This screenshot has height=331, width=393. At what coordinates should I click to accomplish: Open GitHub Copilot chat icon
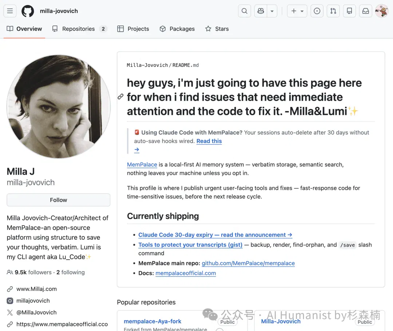[x=261, y=11]
